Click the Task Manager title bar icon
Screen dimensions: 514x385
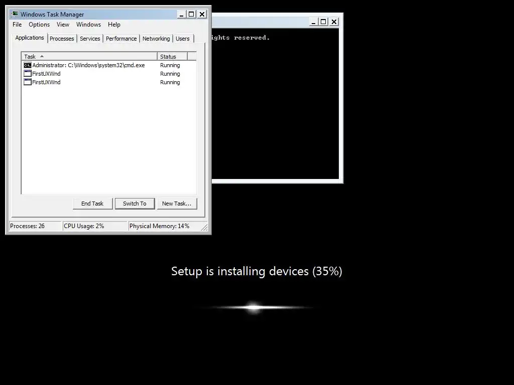tap(15, 14)
